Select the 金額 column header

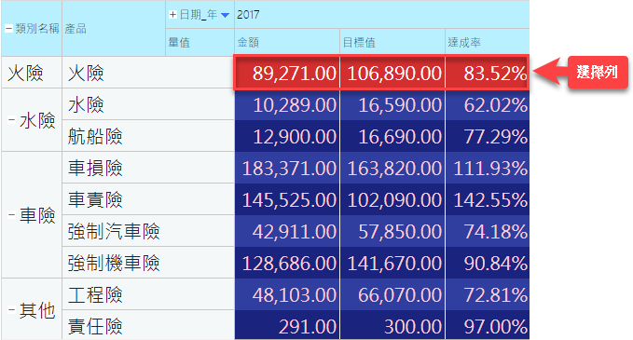pos(287,42)
